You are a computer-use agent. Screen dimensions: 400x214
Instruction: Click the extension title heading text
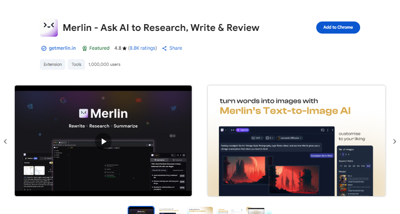[x=161, y=28]
